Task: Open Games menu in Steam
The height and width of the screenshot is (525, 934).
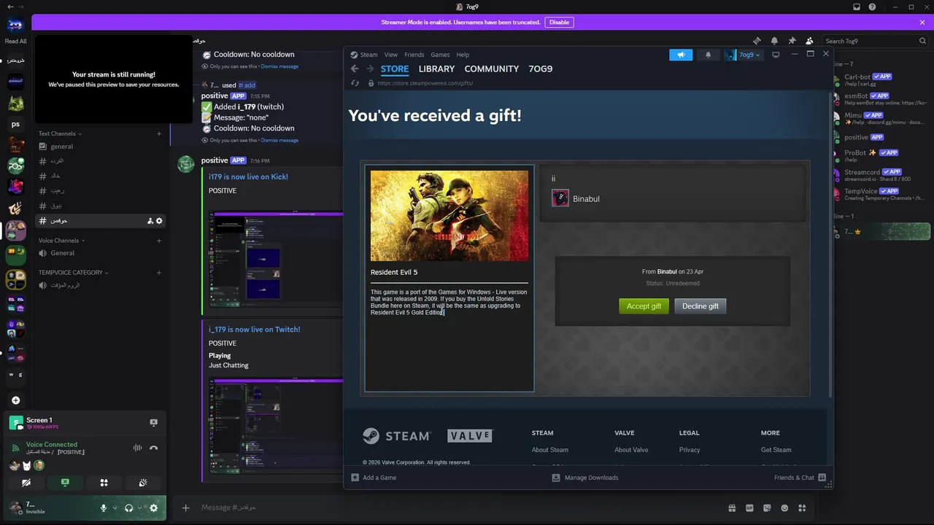Action: coord(440,55)
